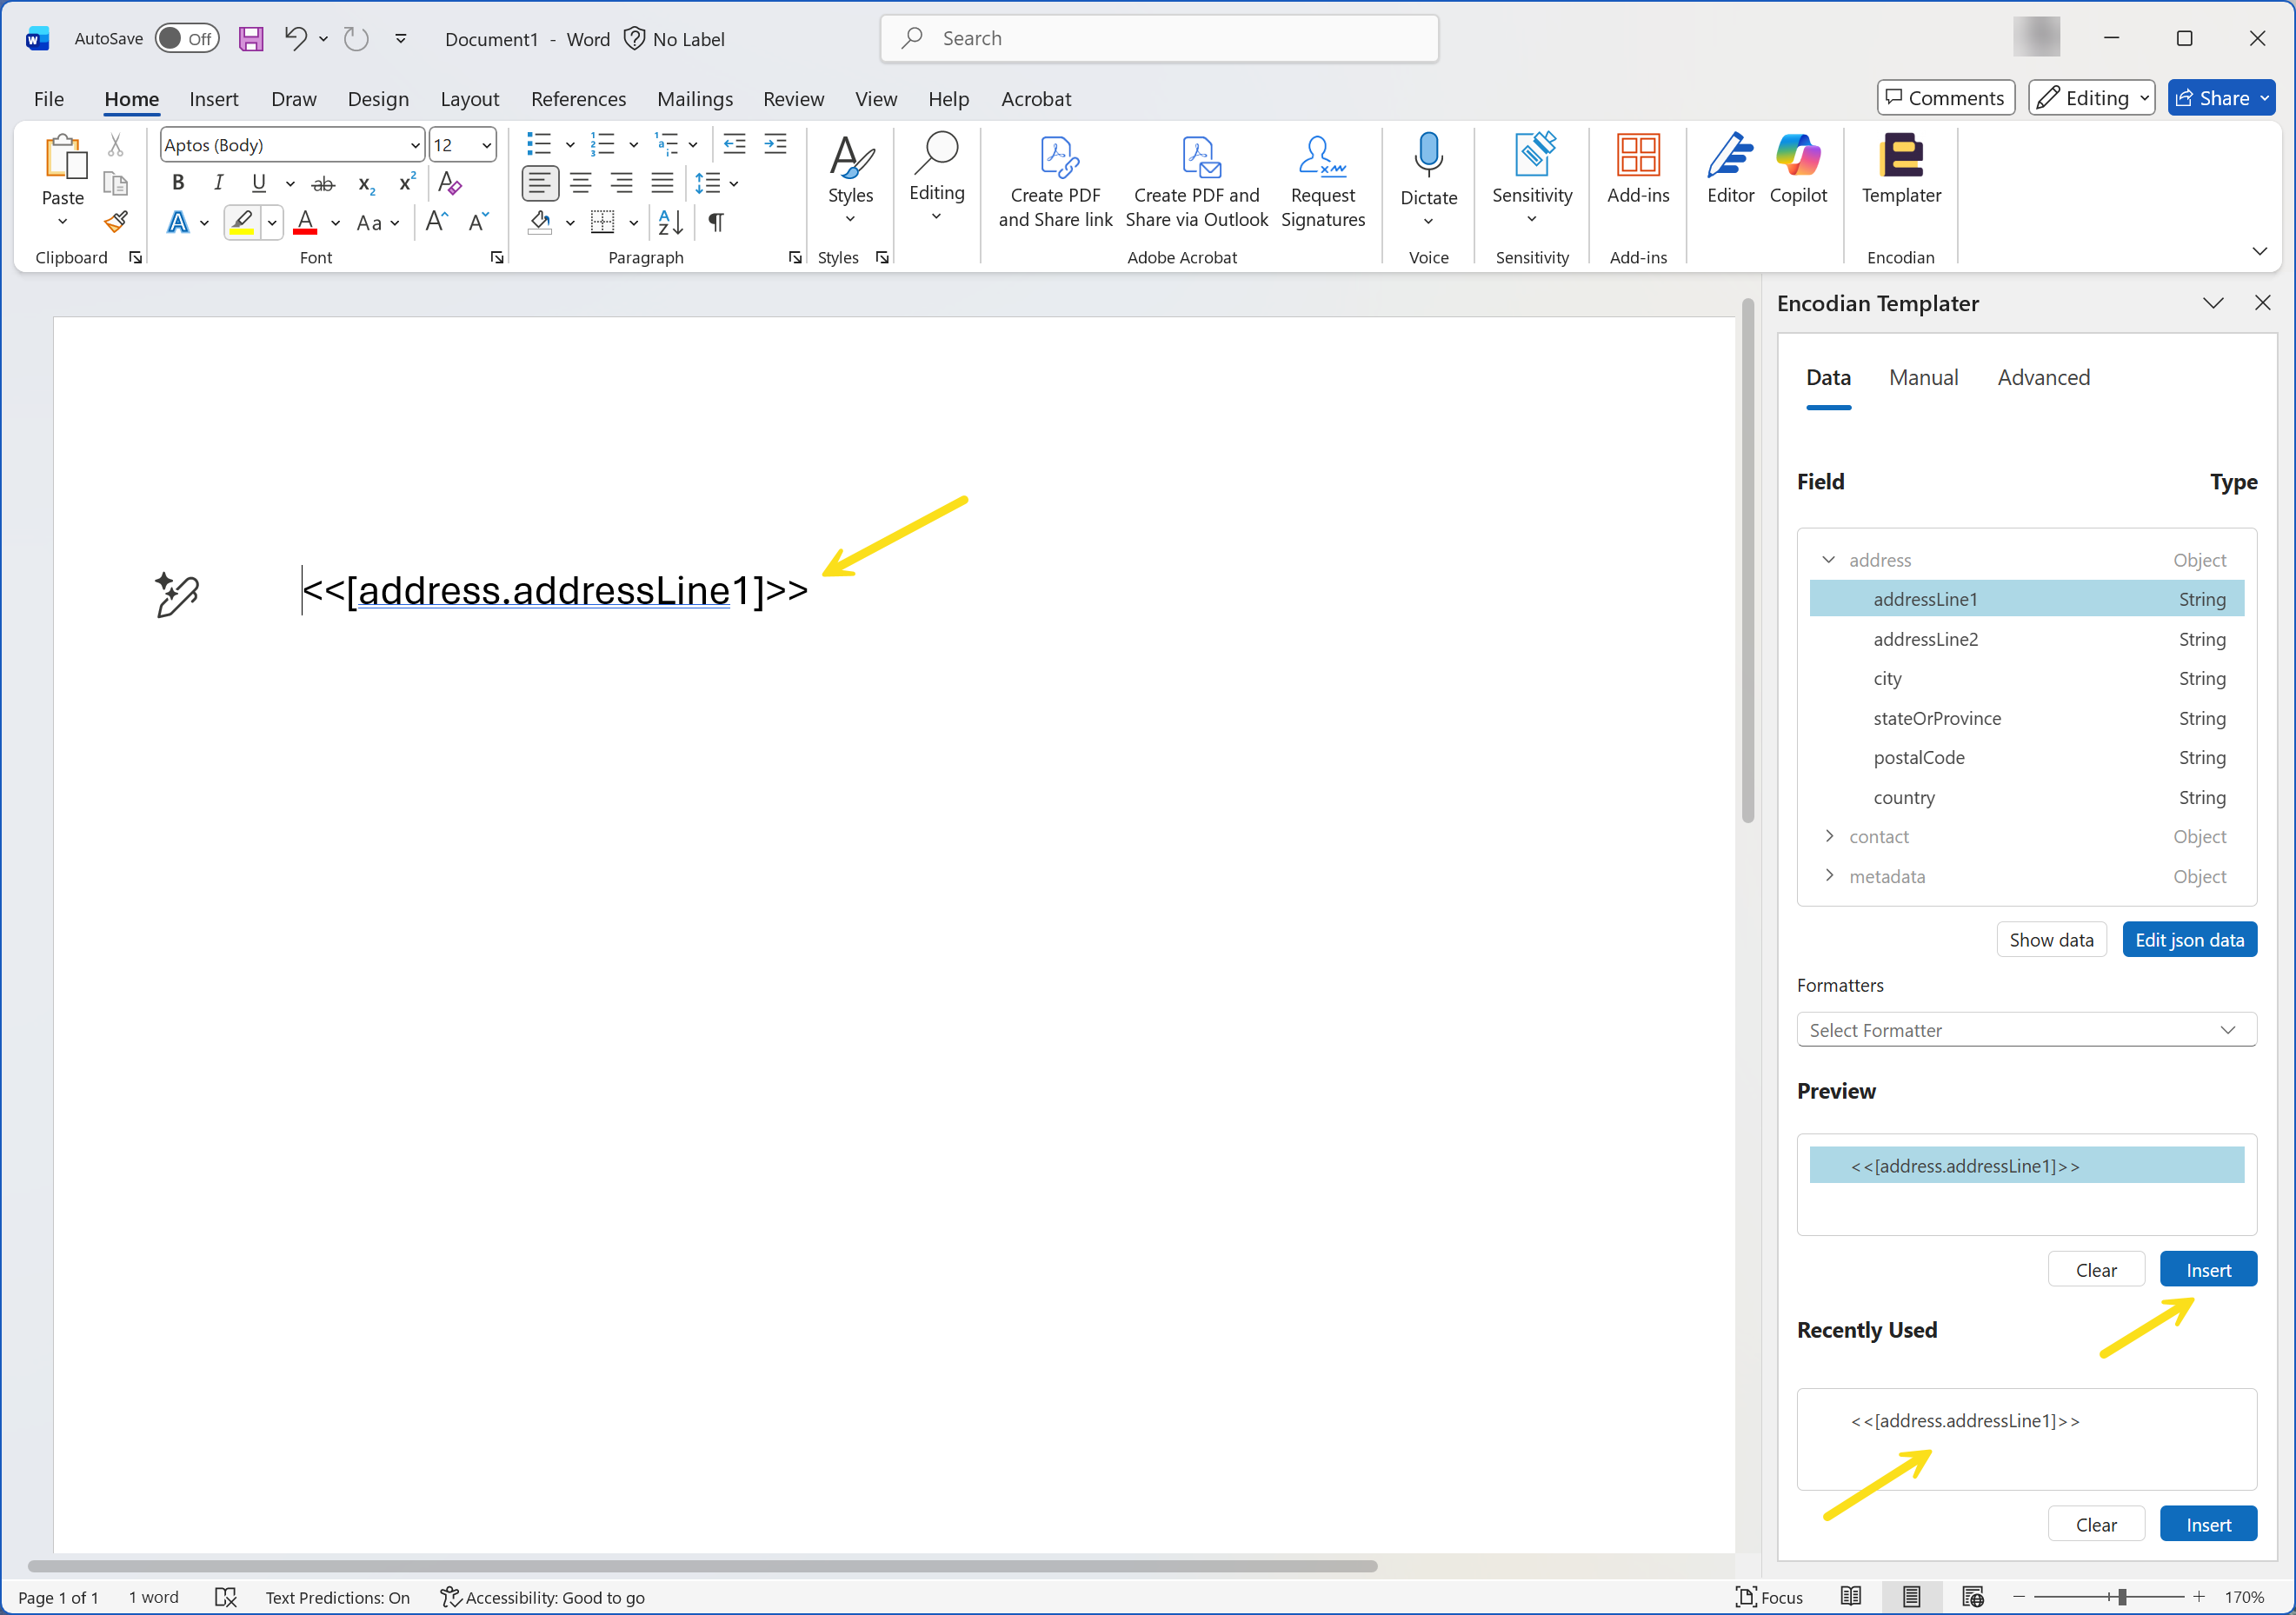The width and height of the screenshot is (2296, 1615).
Task: Toggle Show/Hide paragraph marks
Action: pos(716,222)
